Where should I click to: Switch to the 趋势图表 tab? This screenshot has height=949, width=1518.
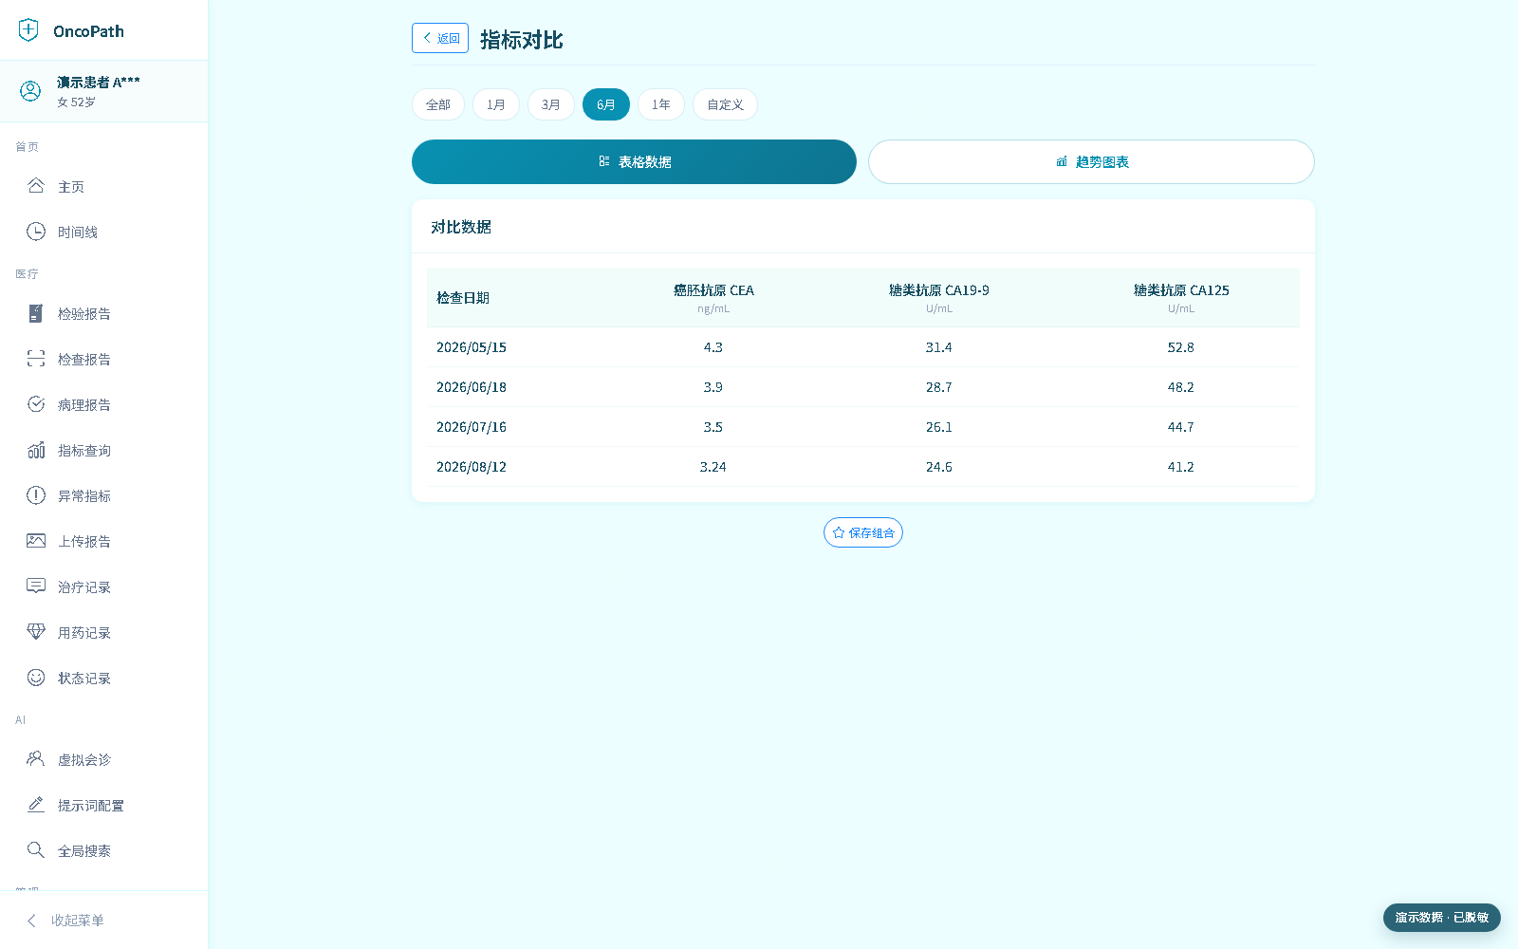pyautogui.click(x=1091, y=161)
